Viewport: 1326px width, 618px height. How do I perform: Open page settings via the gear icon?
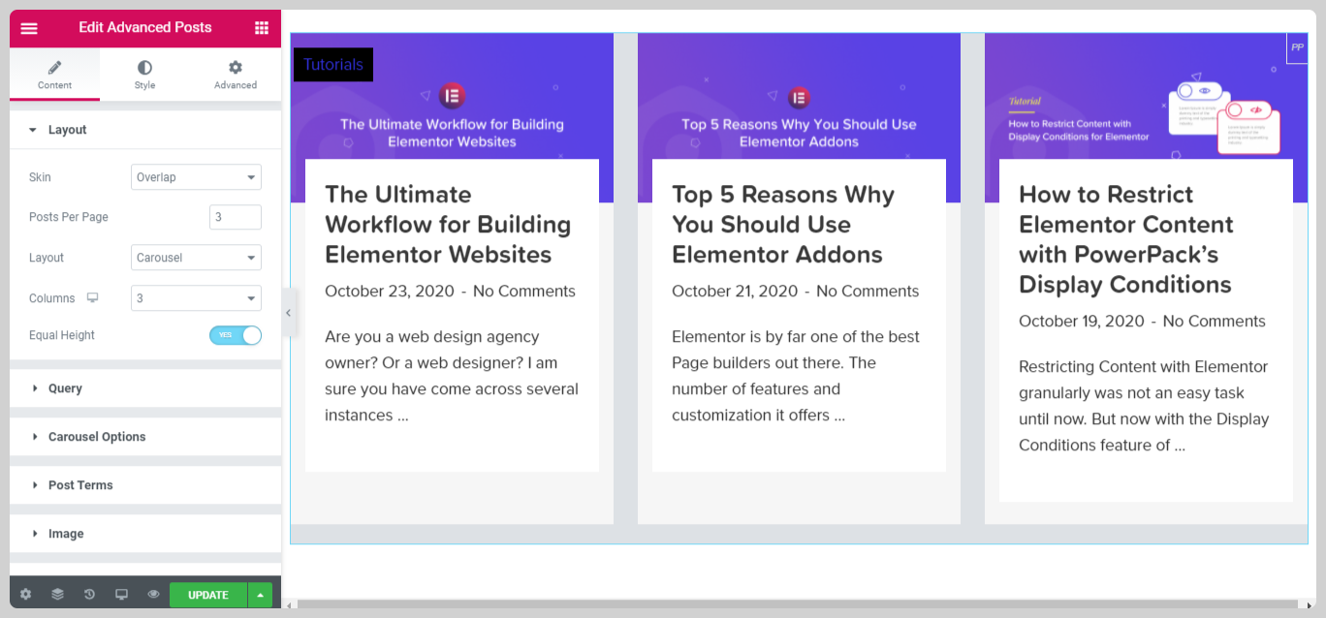pos(24,594)
